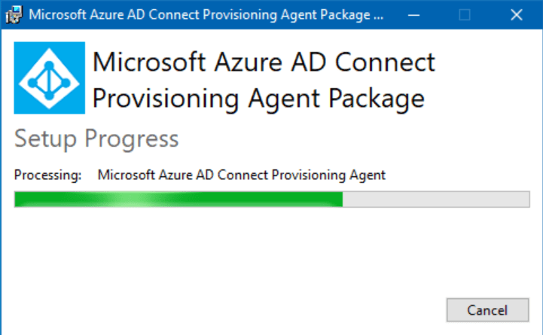
Task: Select the Setup Progress heading
Action: click(96, 139)
